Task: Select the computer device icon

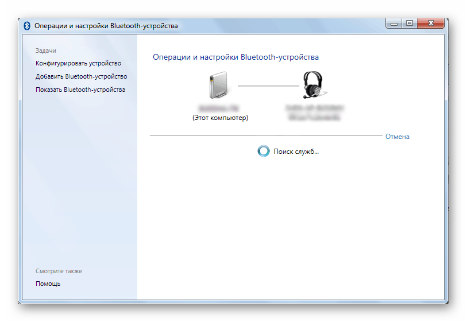Action: pyautogui.click(x=220, y=86)
